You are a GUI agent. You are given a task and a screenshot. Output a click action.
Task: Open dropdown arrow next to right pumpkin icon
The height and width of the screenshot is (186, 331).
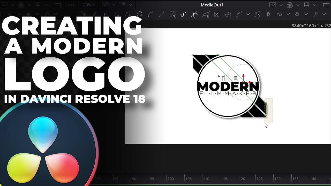coord(306,14)
